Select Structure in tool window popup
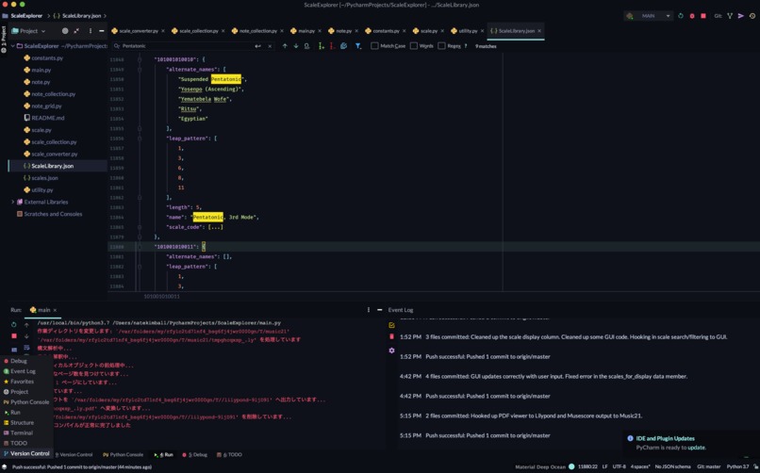Viewport: 760px width, 473px height. [x=22, y=423]
